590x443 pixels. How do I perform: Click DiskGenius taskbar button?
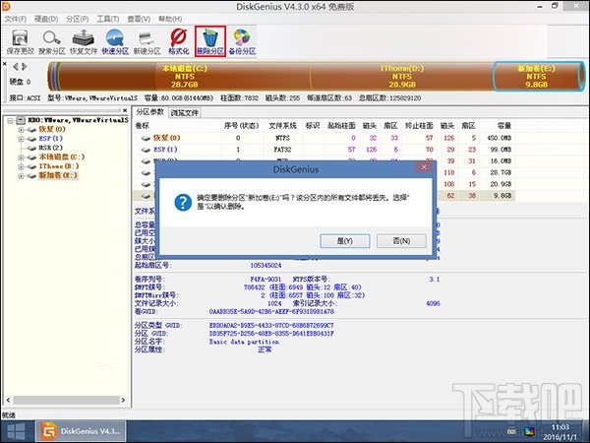click(x=81, y=432)
